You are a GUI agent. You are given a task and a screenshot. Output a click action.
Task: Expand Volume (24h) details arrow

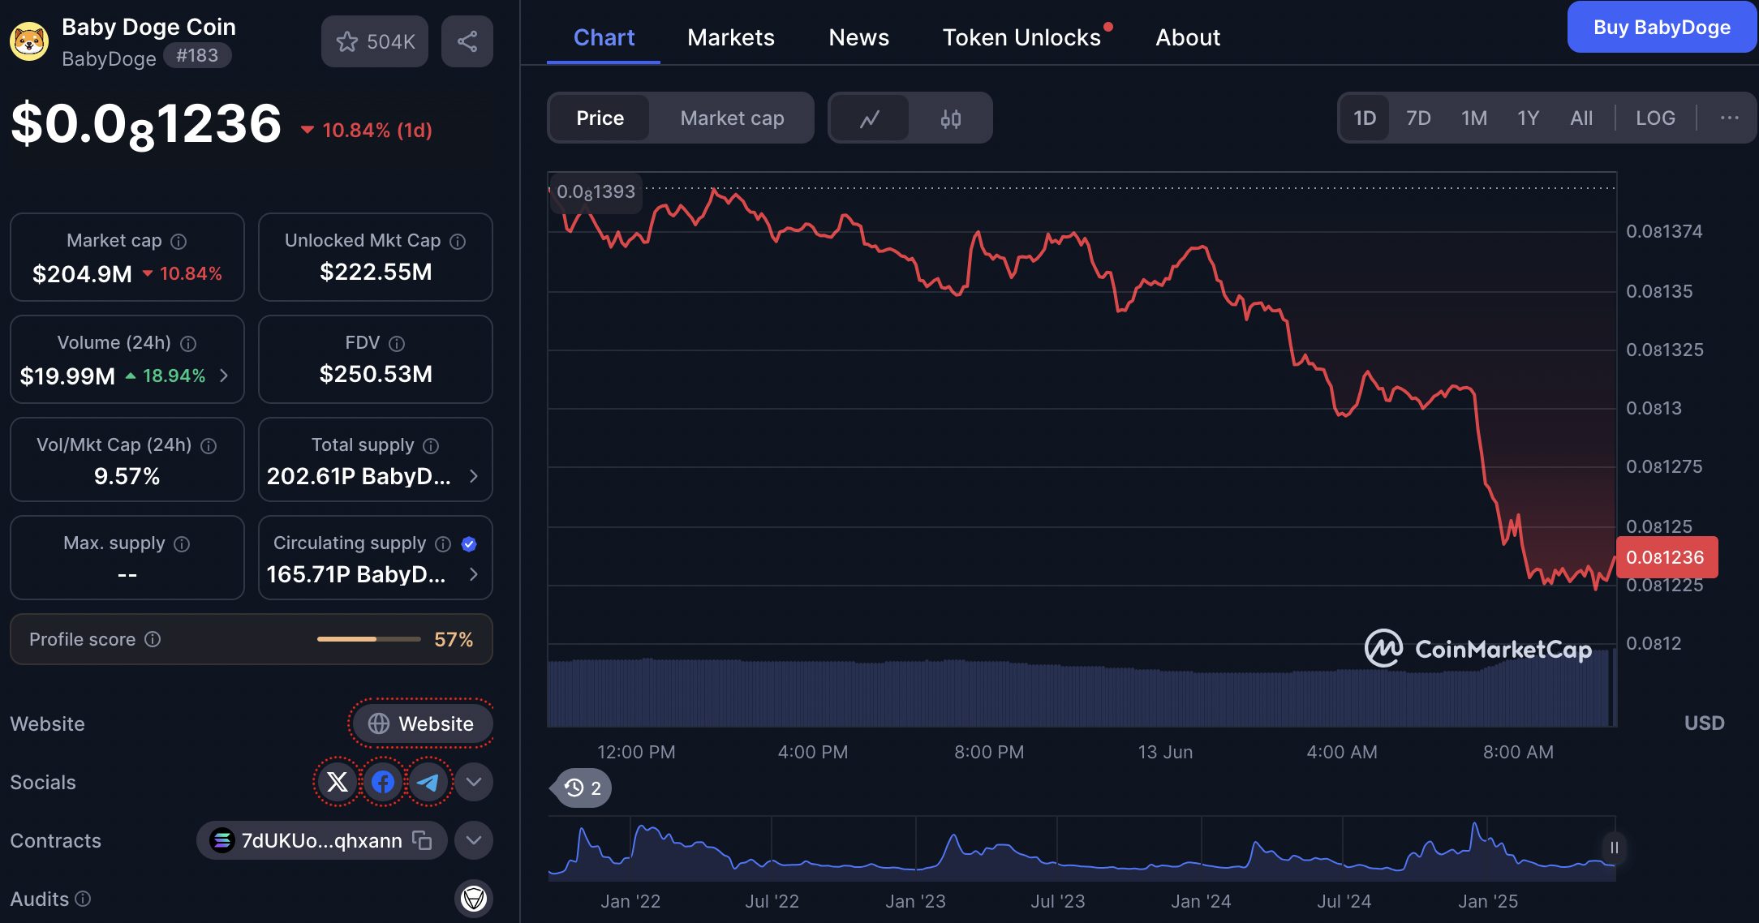coord(224,376)
